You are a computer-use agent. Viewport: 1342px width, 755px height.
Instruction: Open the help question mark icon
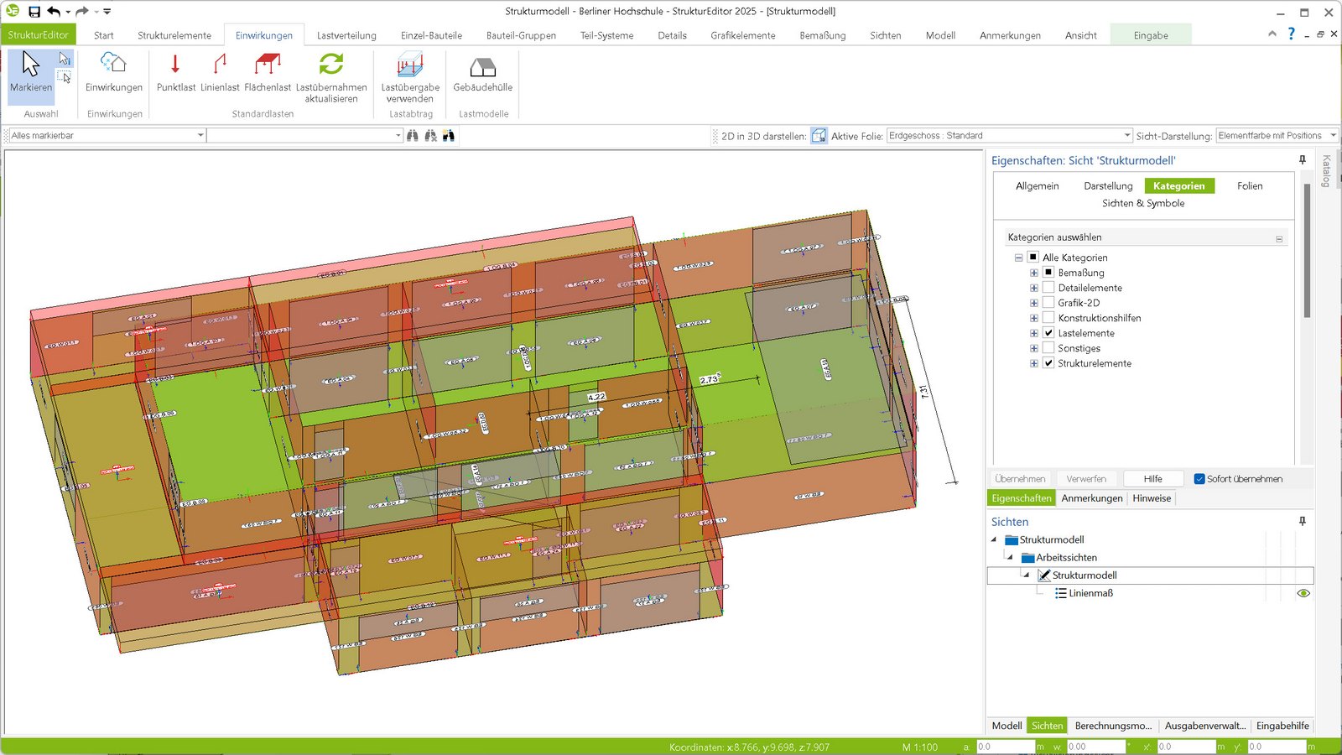(x=1292, y=34)
